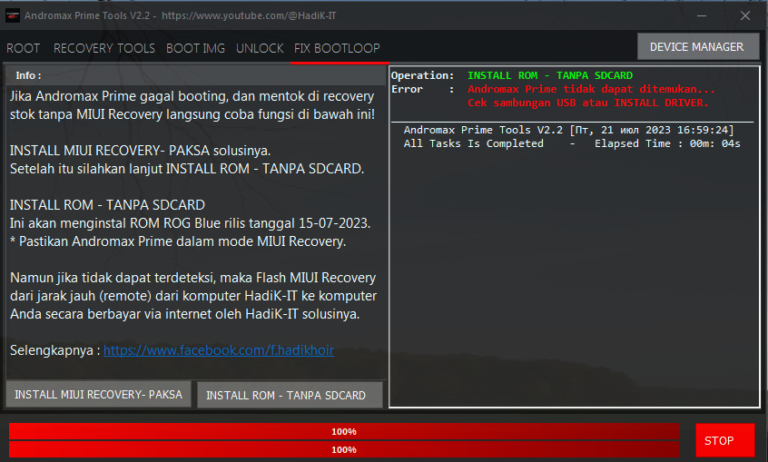
Task: Click the 'Andromax Prime Tools V2.2' log timestamp line
Action: tap(568, 130)
